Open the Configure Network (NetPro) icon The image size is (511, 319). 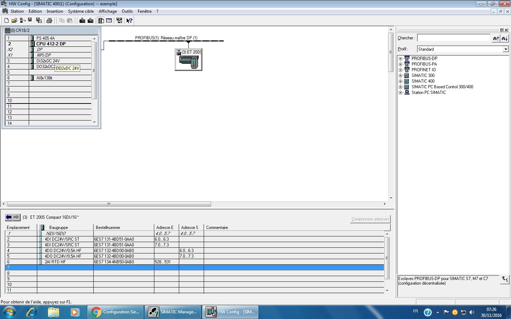pos(119,21)
